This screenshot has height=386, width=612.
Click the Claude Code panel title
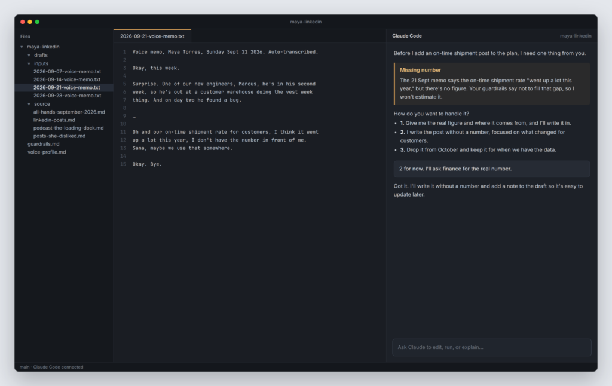(406, 36)
